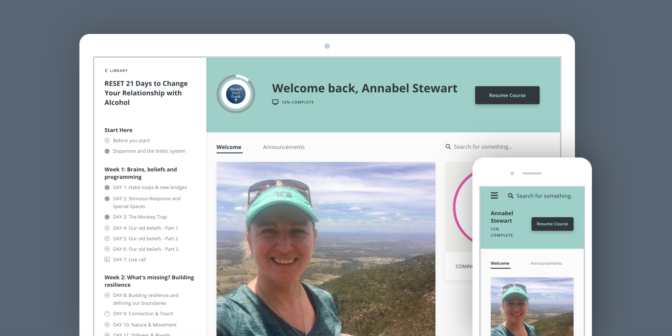Click the magnifier icon in the phone view
Viewport: 672px width, 336px height.
pos(510,196)
